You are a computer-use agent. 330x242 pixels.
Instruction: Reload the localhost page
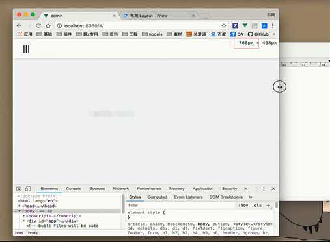(x=38, y=26)
